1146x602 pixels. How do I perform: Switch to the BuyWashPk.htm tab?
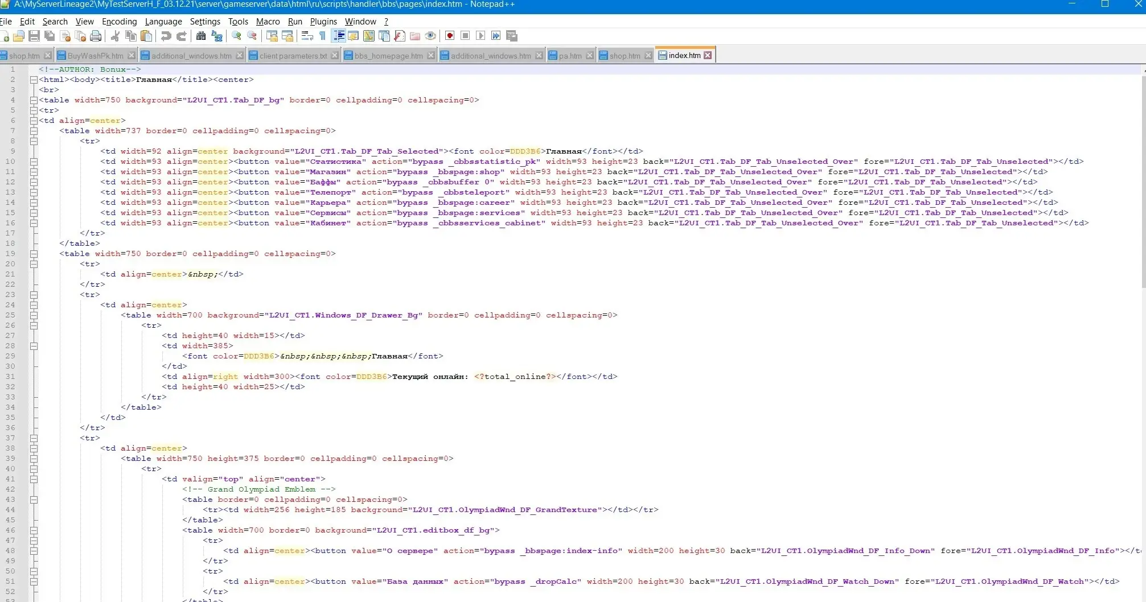(95, 56)
